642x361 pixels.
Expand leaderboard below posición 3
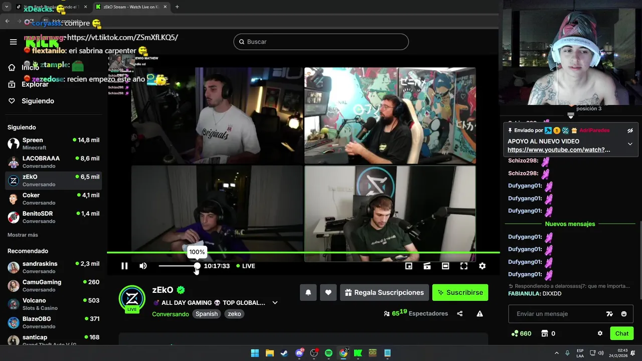click(570, 116)
